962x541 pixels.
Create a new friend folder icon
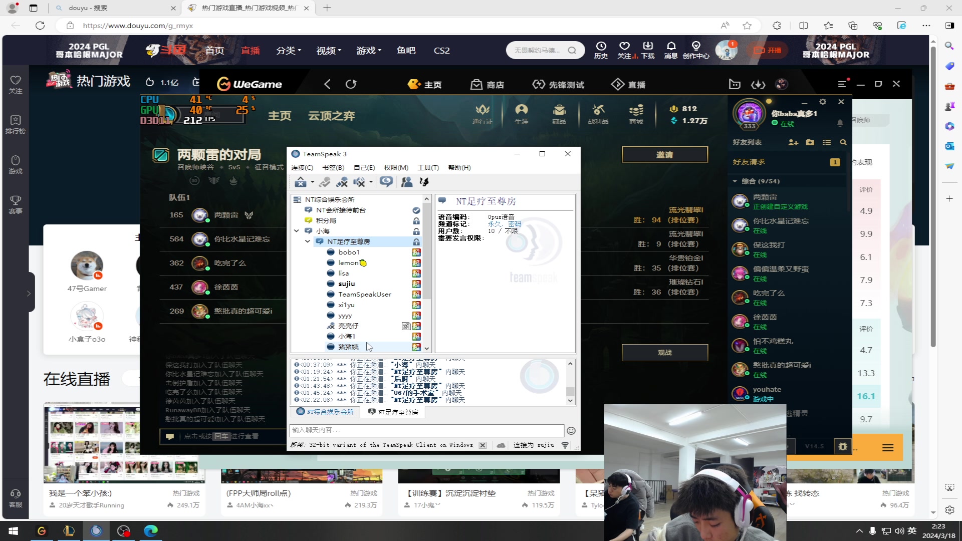click(x=810, y=143)
